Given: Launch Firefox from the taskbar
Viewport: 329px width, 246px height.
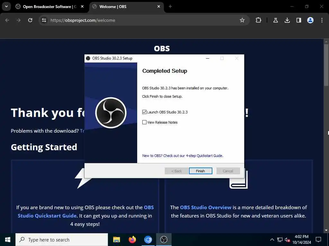Looking at the screenshot, I should pos(132,240).
